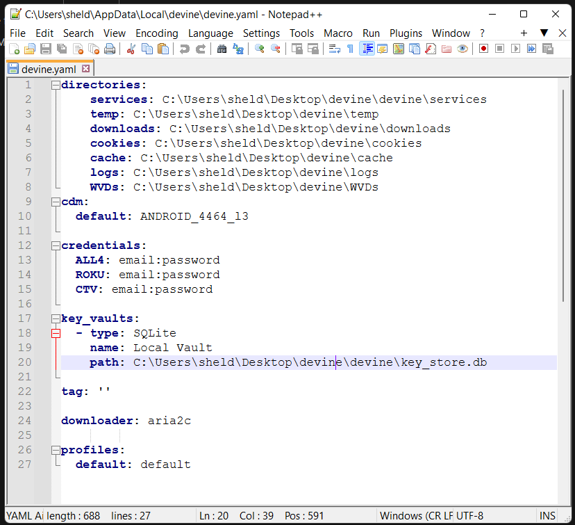Click the Undo arrow icon
This screenshot has width=575, height=525.
[x=185, y=49]
